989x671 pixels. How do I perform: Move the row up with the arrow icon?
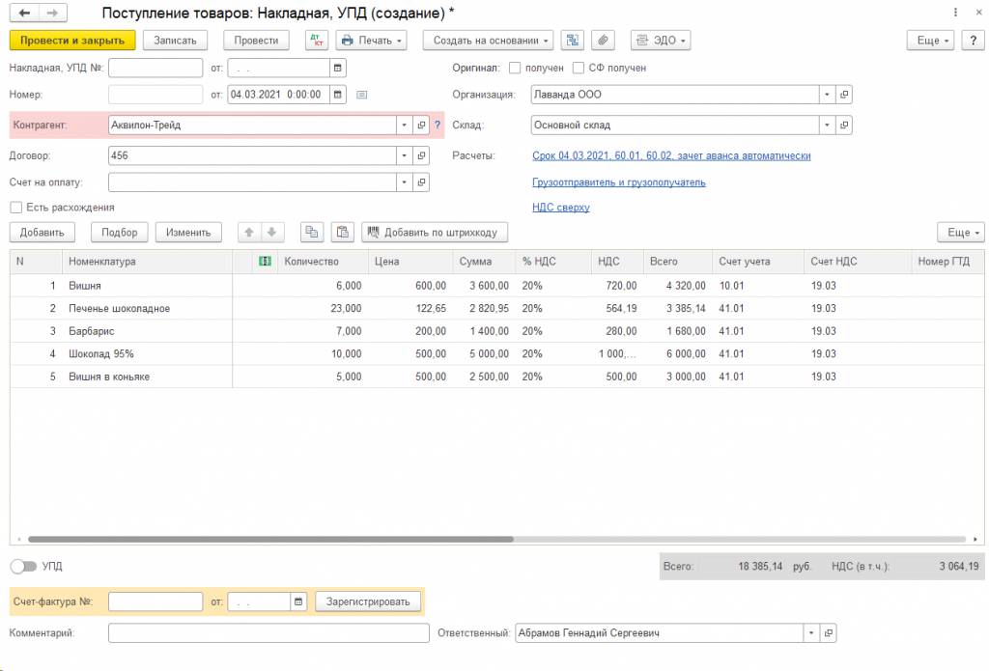point(249,233)
